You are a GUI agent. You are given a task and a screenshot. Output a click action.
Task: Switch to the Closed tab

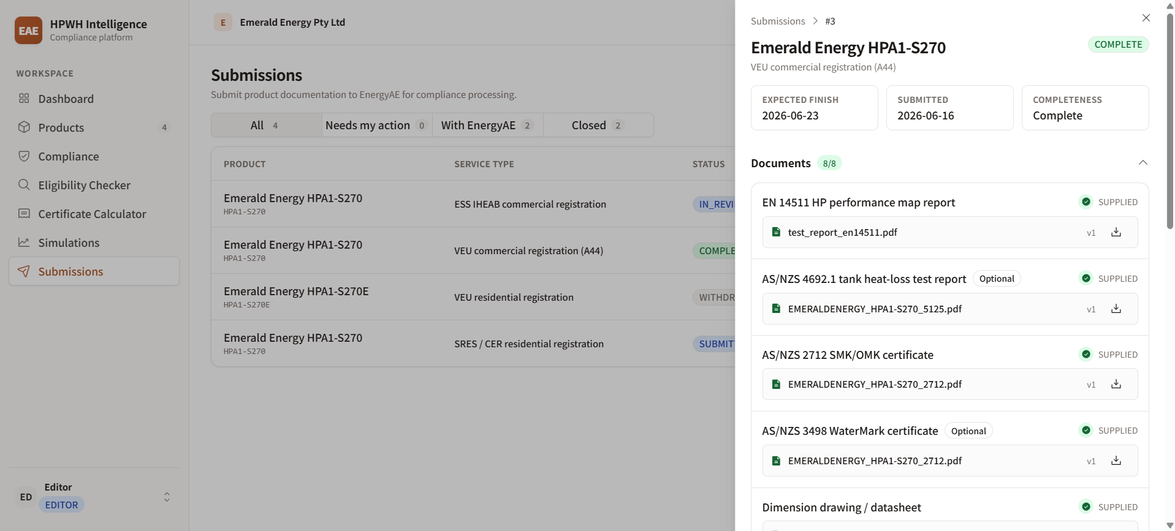click(x=598, y=125)
